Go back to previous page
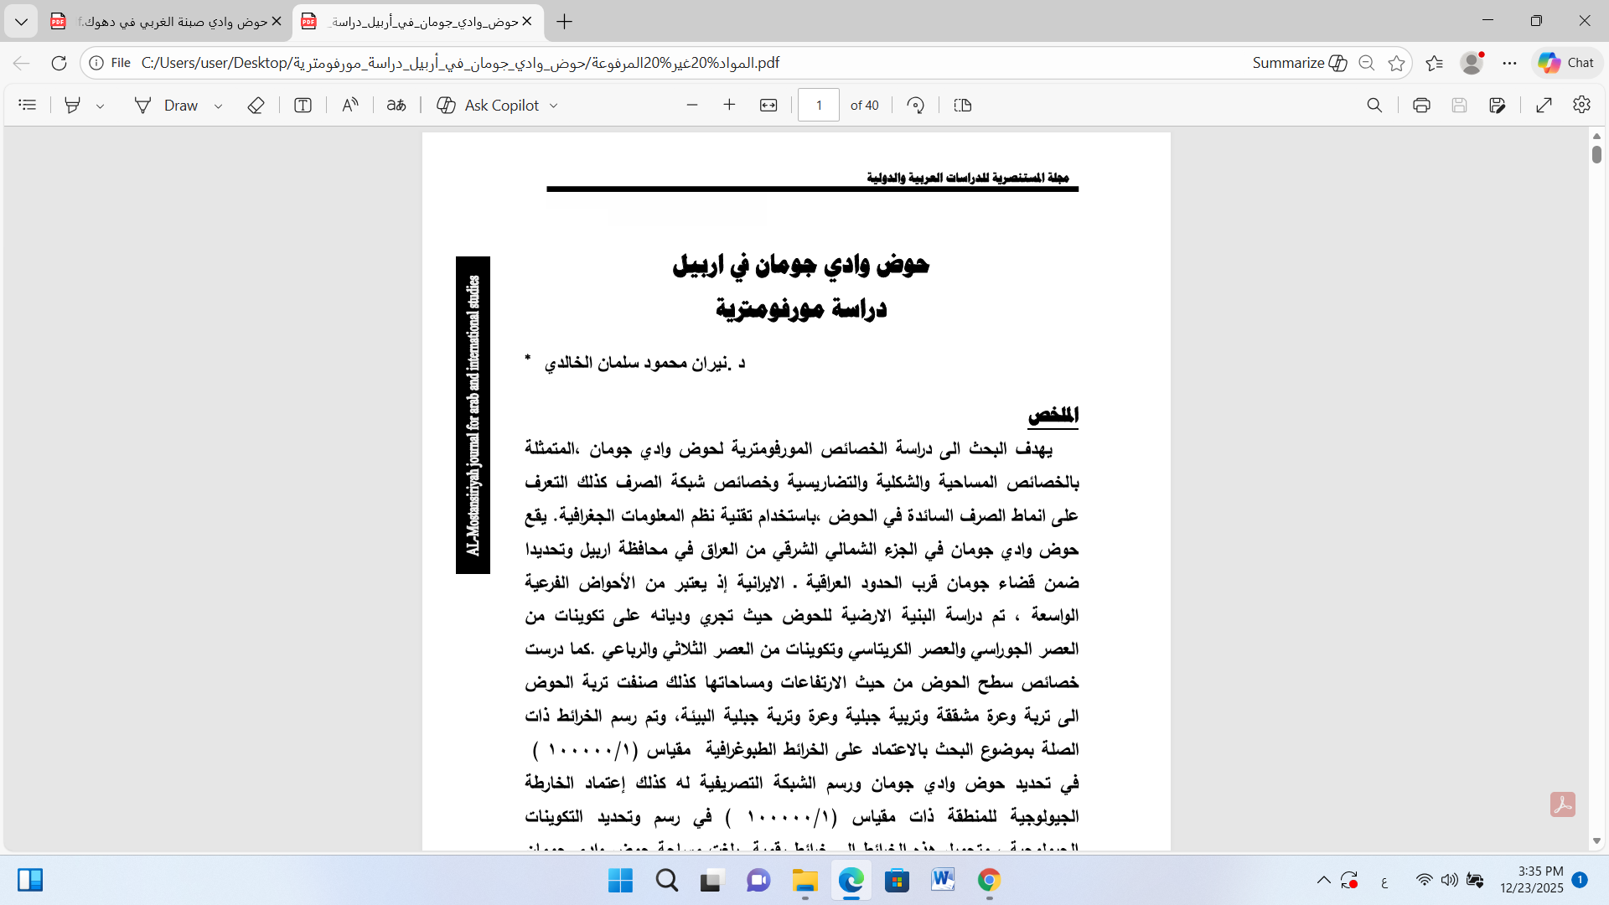Screen dimensions: 1609x905 point(22,63)
